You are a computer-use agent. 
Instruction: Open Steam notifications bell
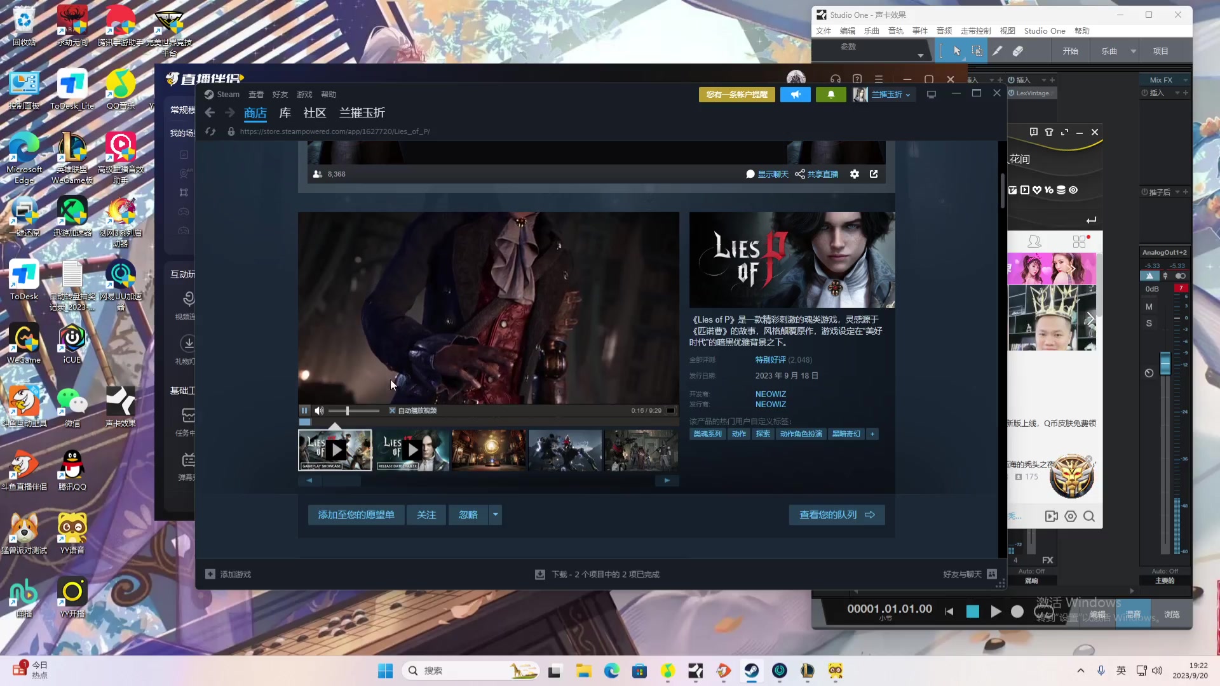[x=830, y=95]
